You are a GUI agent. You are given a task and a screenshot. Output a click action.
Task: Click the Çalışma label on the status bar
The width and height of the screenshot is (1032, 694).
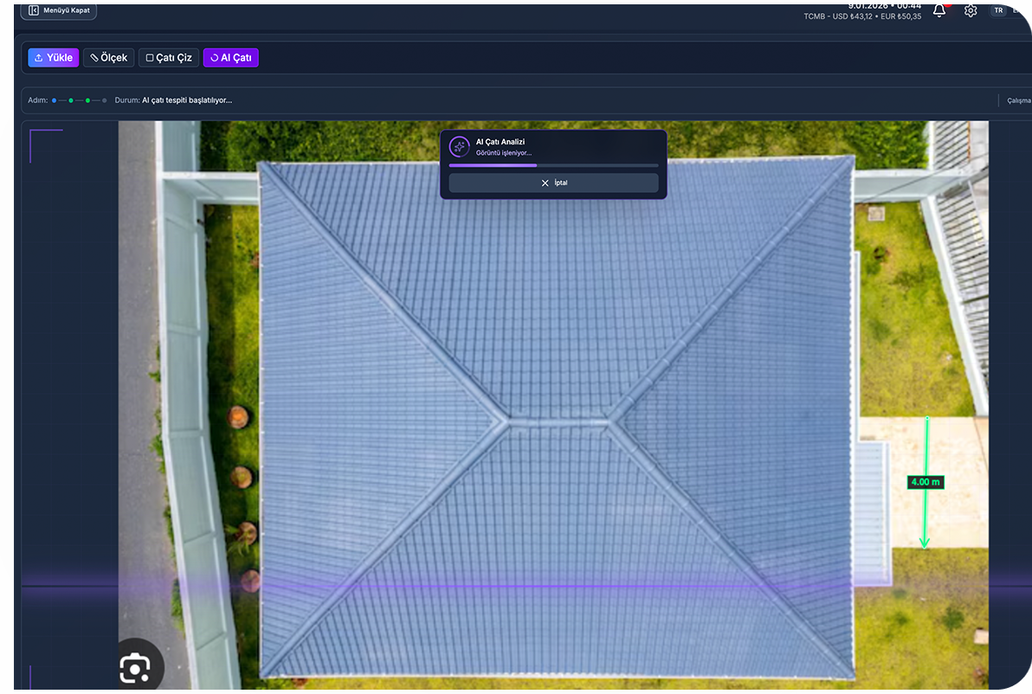tap(1018, 100)
